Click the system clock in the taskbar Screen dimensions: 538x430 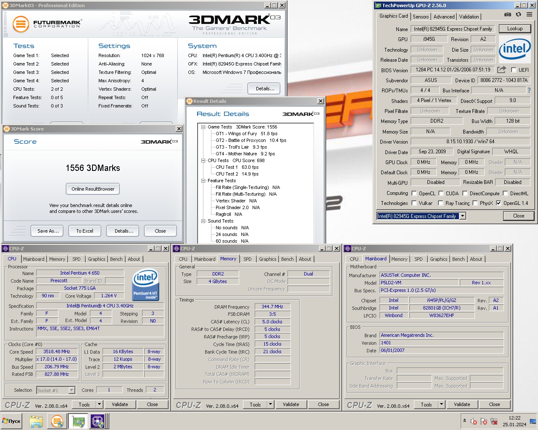coord(514,421)
